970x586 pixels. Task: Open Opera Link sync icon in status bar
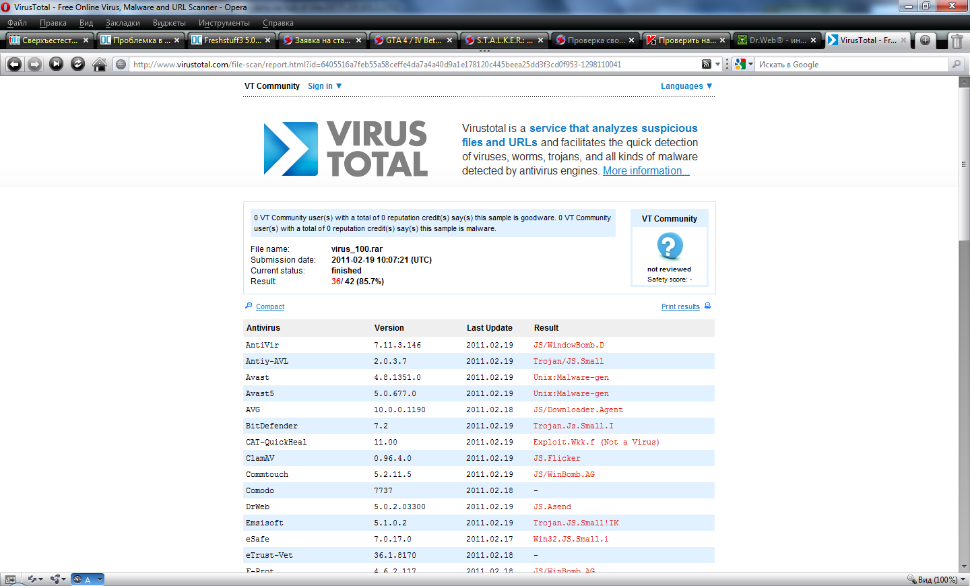[x=32, y=579]
